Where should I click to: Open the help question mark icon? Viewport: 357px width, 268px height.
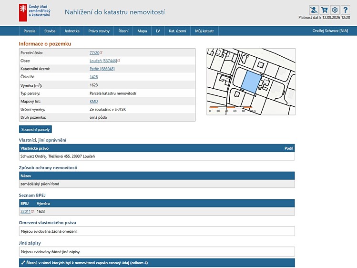pos(346,10)
